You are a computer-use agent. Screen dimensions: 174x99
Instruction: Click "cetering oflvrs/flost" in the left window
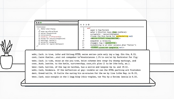pos(49,31)
